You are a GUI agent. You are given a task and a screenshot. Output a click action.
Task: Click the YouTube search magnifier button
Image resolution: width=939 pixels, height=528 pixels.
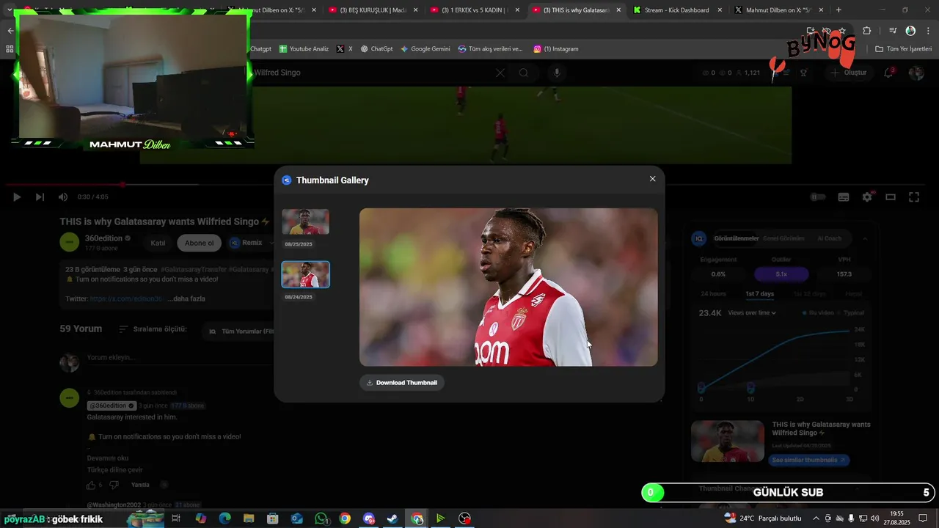(524, 73)
